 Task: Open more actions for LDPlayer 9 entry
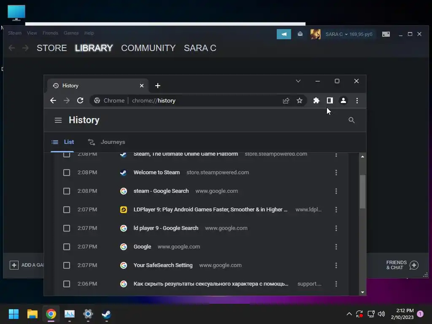[336, 210]
